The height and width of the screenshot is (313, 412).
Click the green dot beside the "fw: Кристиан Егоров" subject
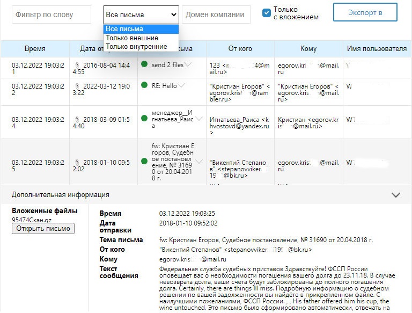(144, 161)
